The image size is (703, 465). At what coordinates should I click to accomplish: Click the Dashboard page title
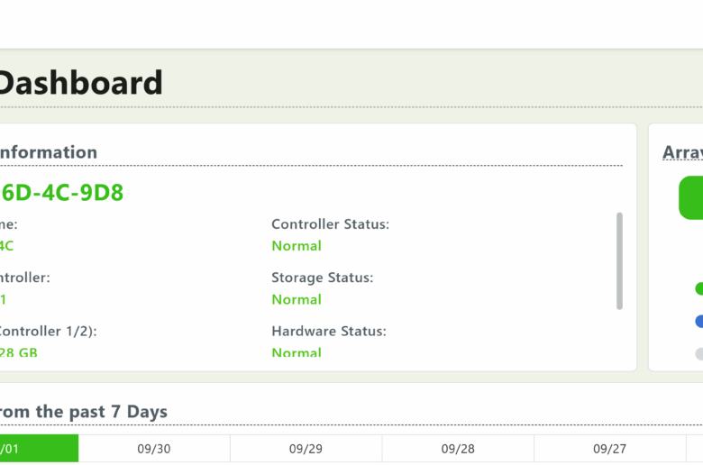(x=79, y=83)
